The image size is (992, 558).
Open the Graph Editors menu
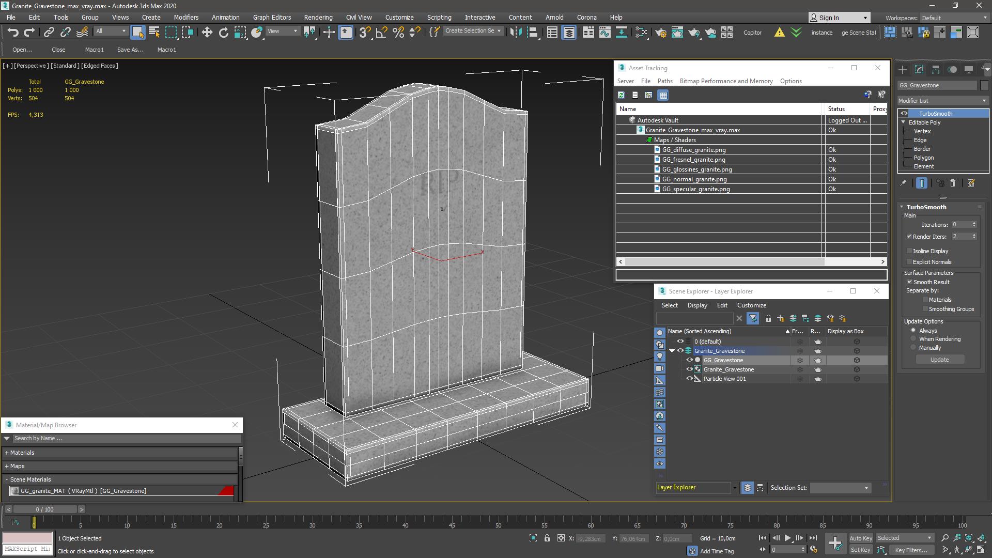pos(271,17)
